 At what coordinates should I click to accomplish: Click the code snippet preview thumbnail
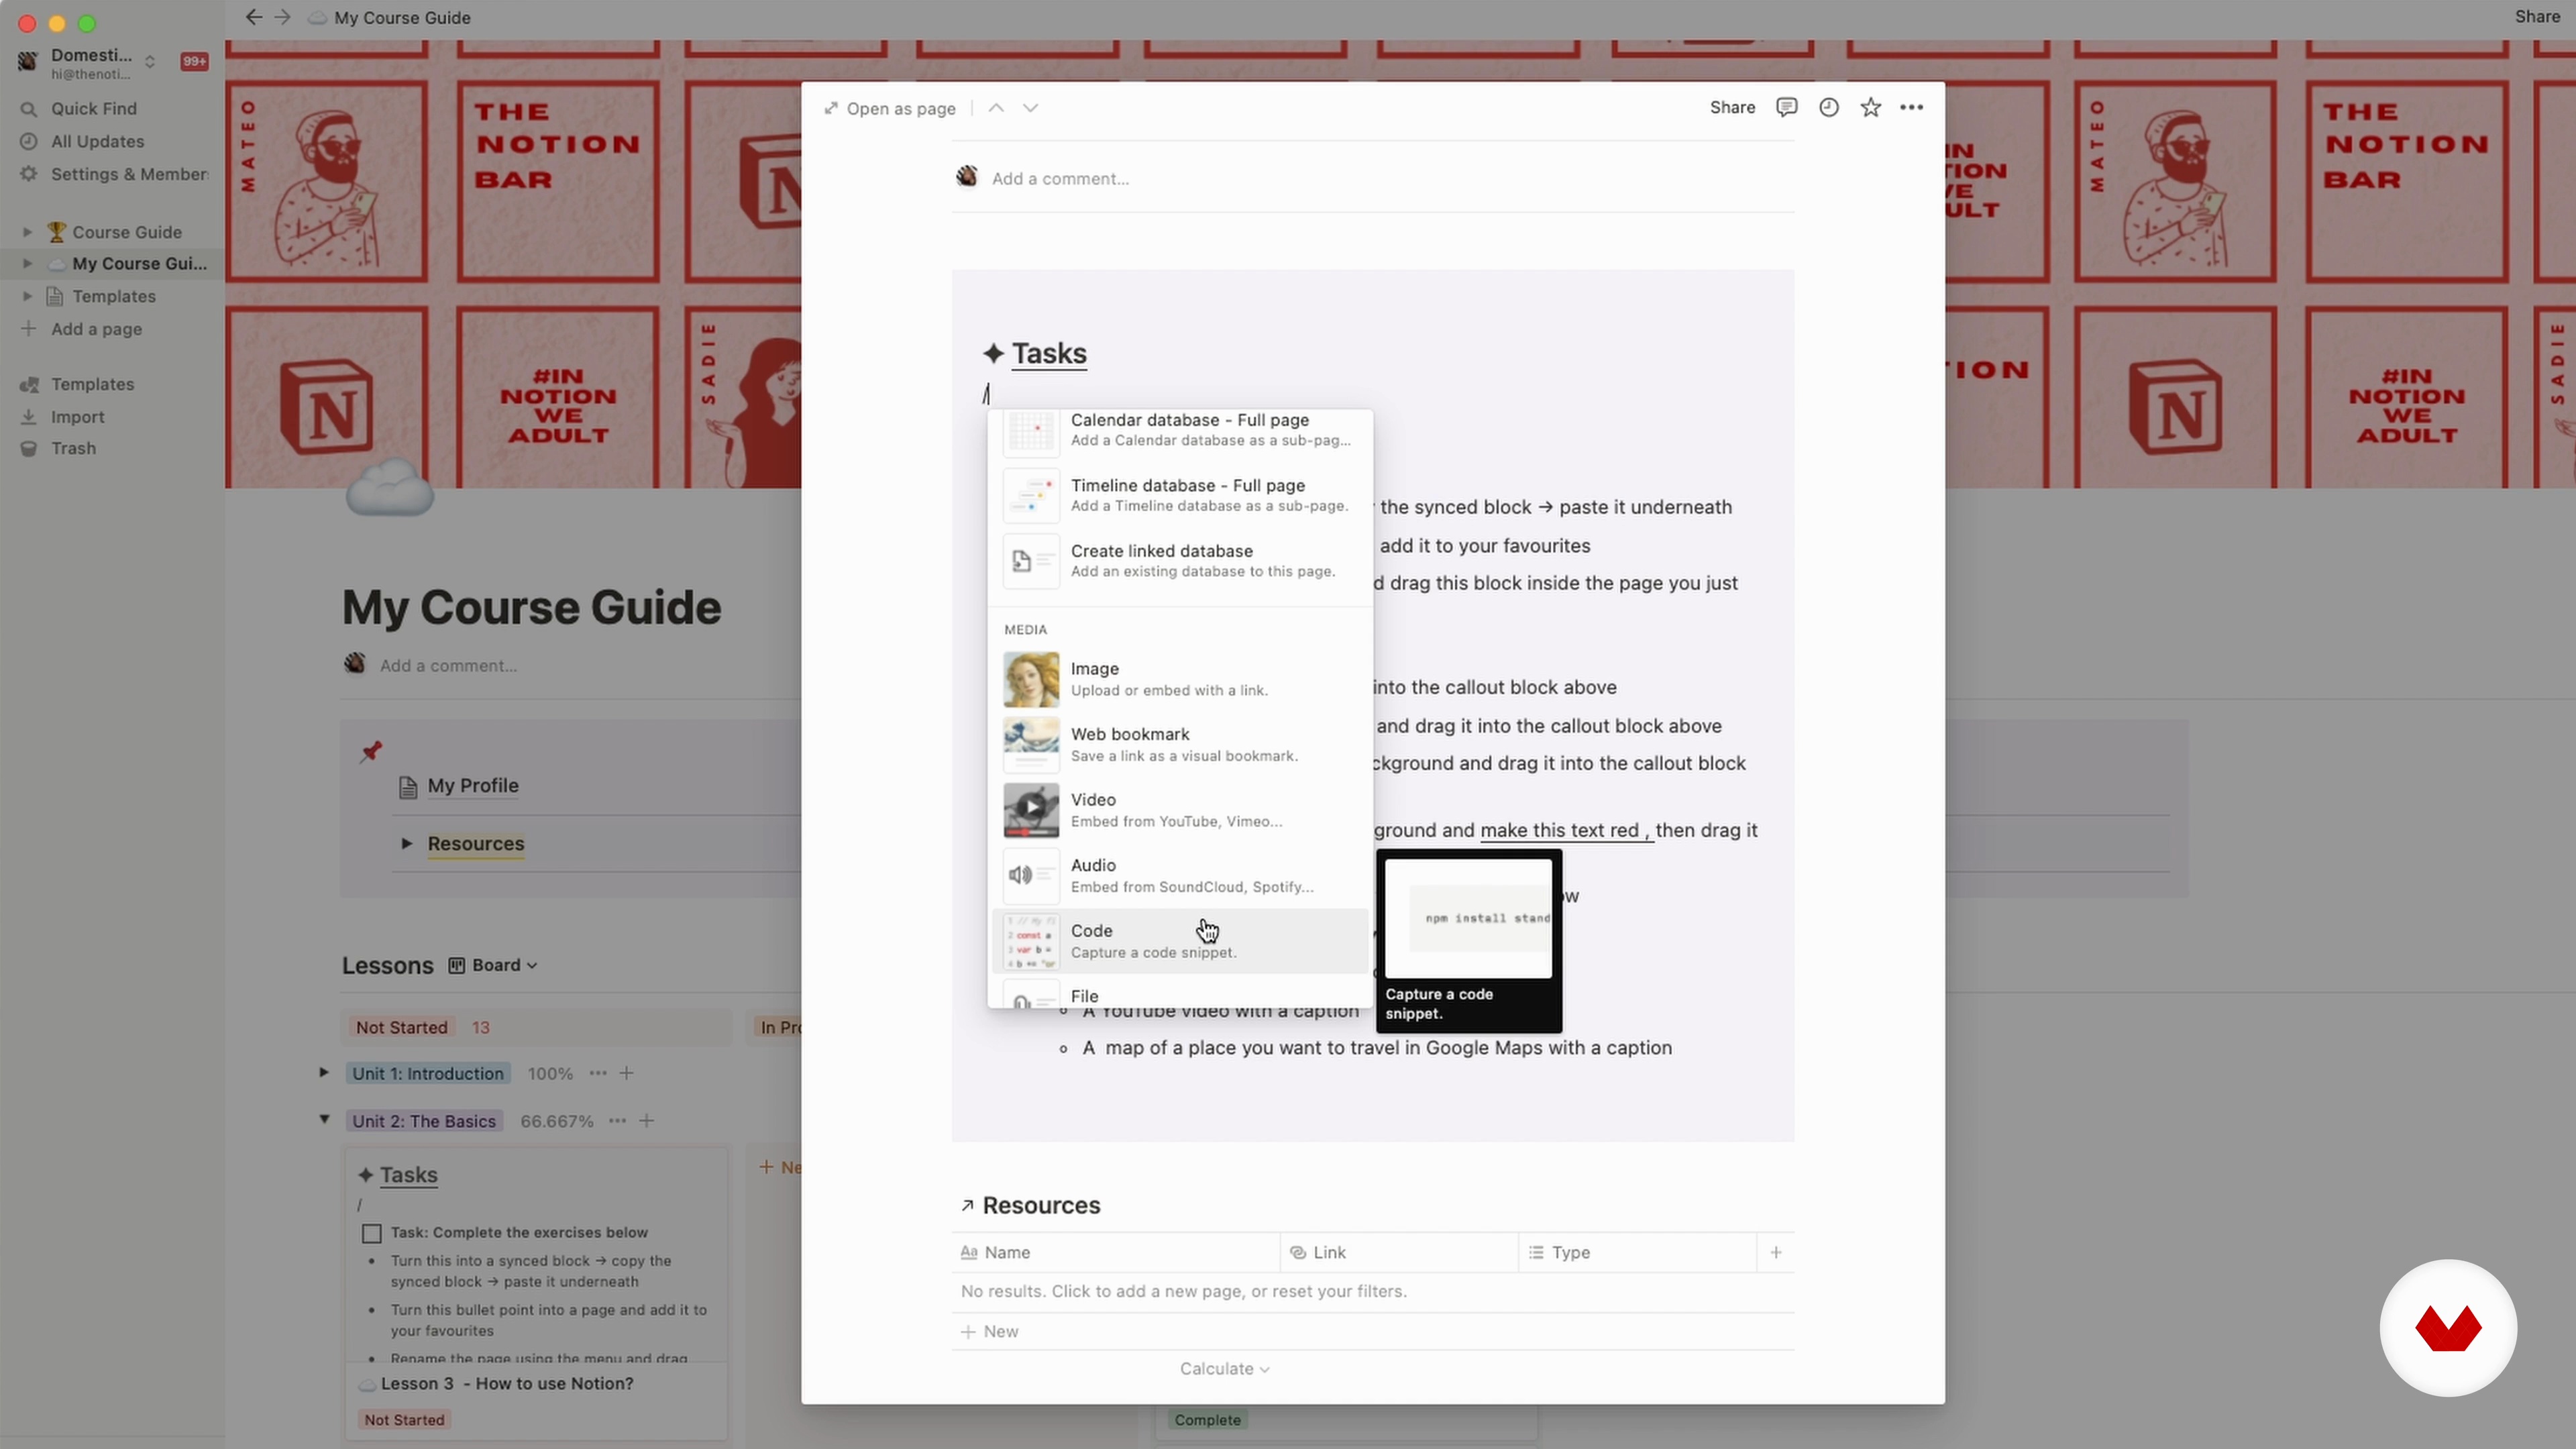[1468, 918]
